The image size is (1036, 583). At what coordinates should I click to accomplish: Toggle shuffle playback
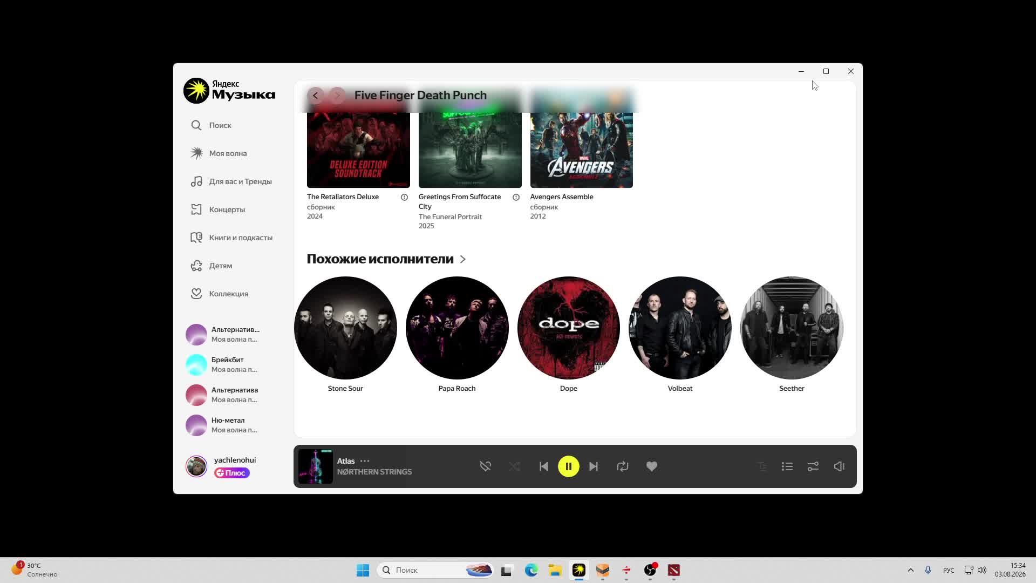(515, 466)
